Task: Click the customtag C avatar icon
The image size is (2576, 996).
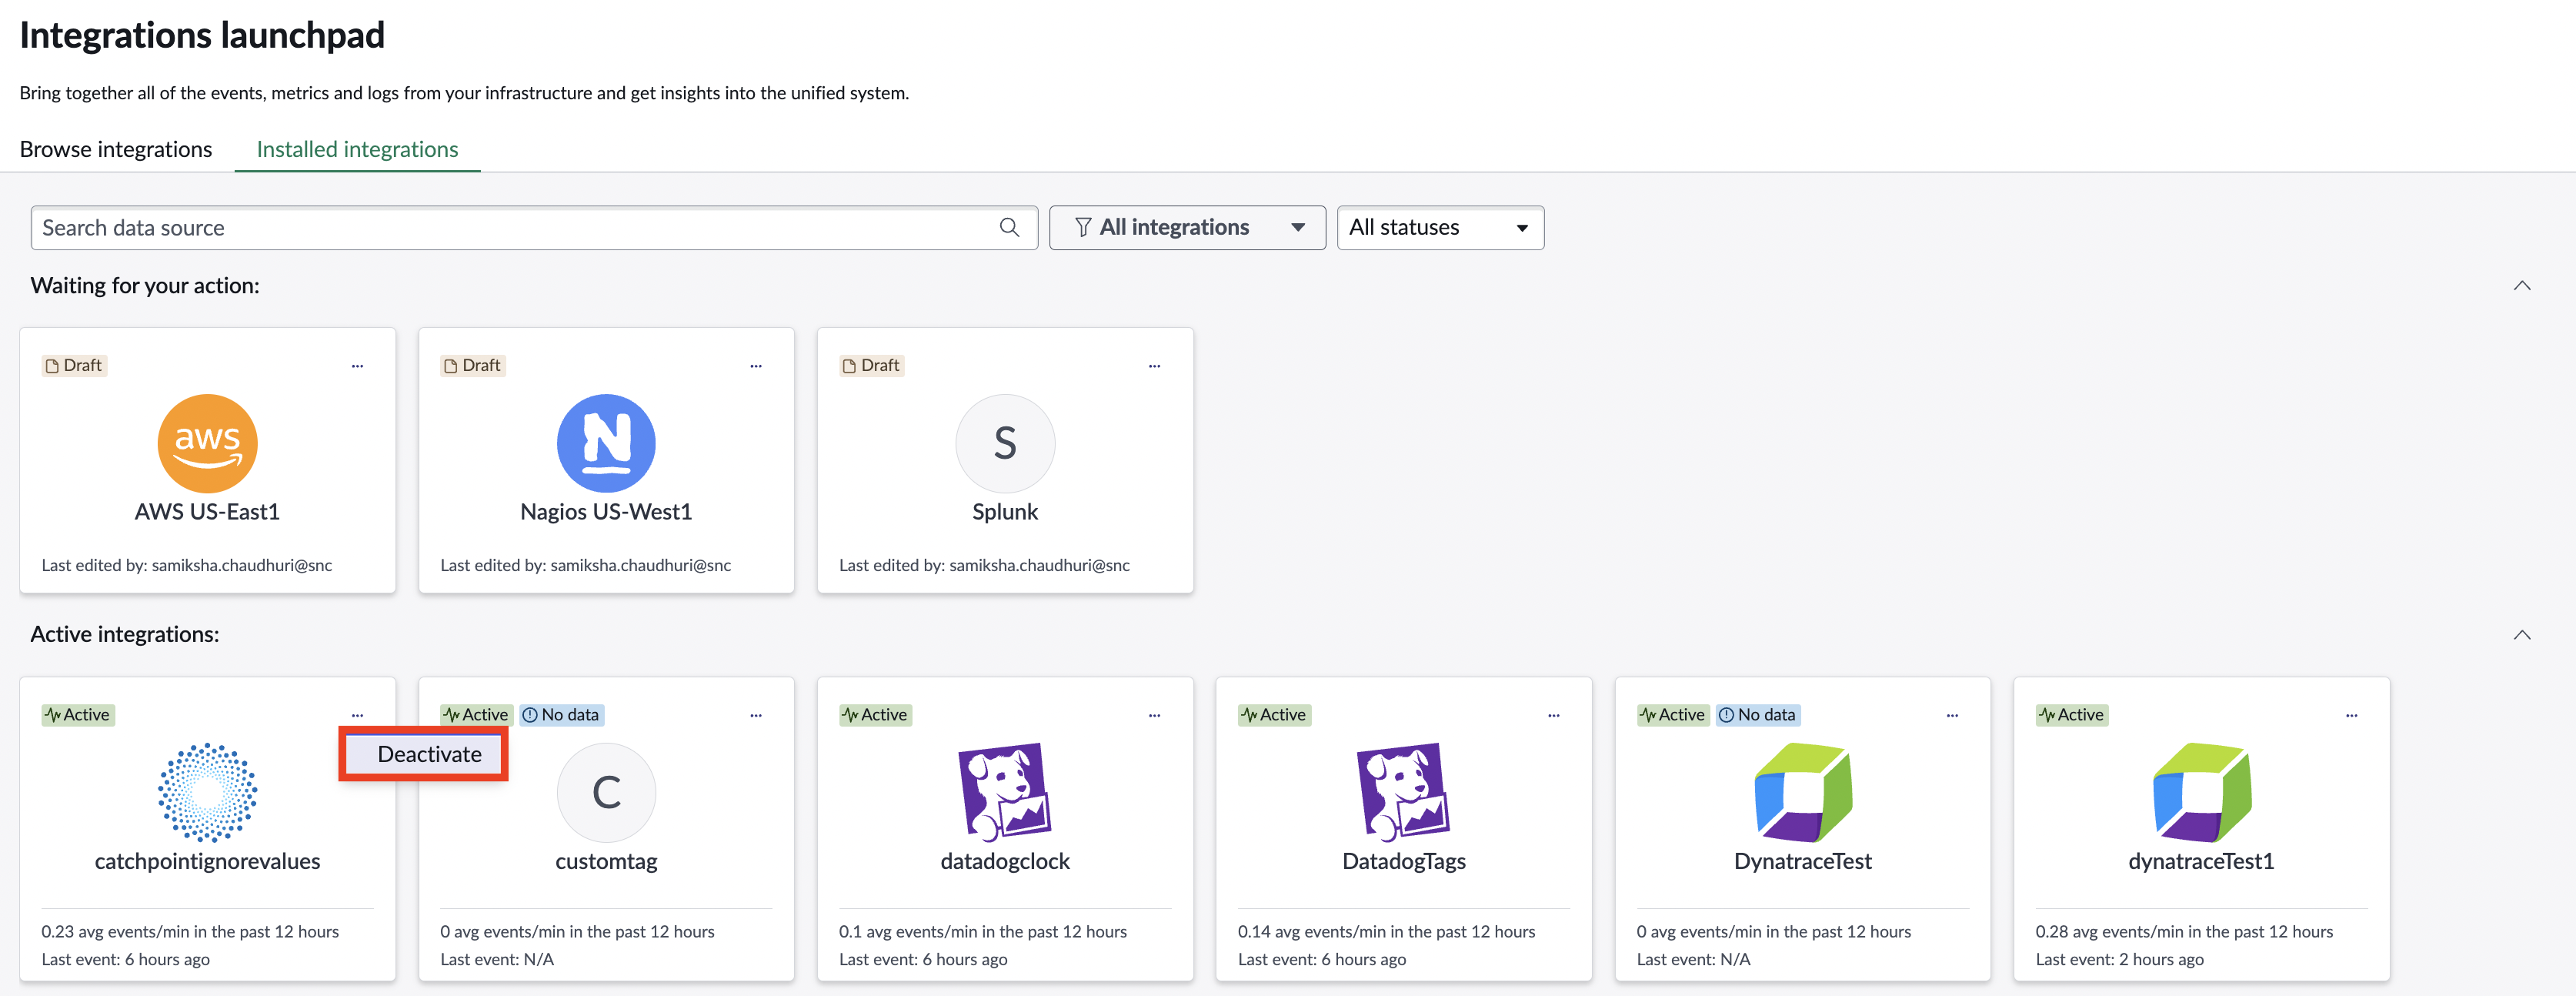Action: pyautogui.click(x=606, y=792)
